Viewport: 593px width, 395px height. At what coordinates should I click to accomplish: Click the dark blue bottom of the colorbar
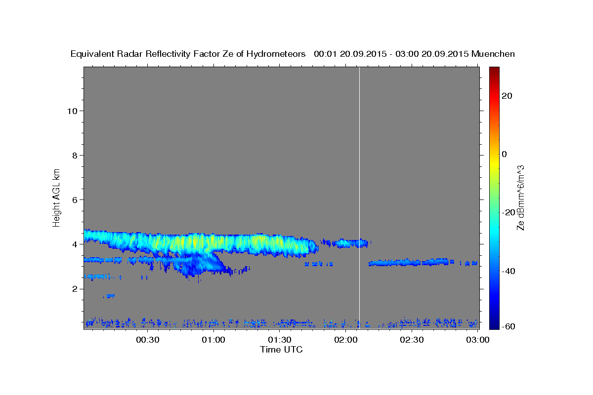pyautogui.click(x=495, y=324)
